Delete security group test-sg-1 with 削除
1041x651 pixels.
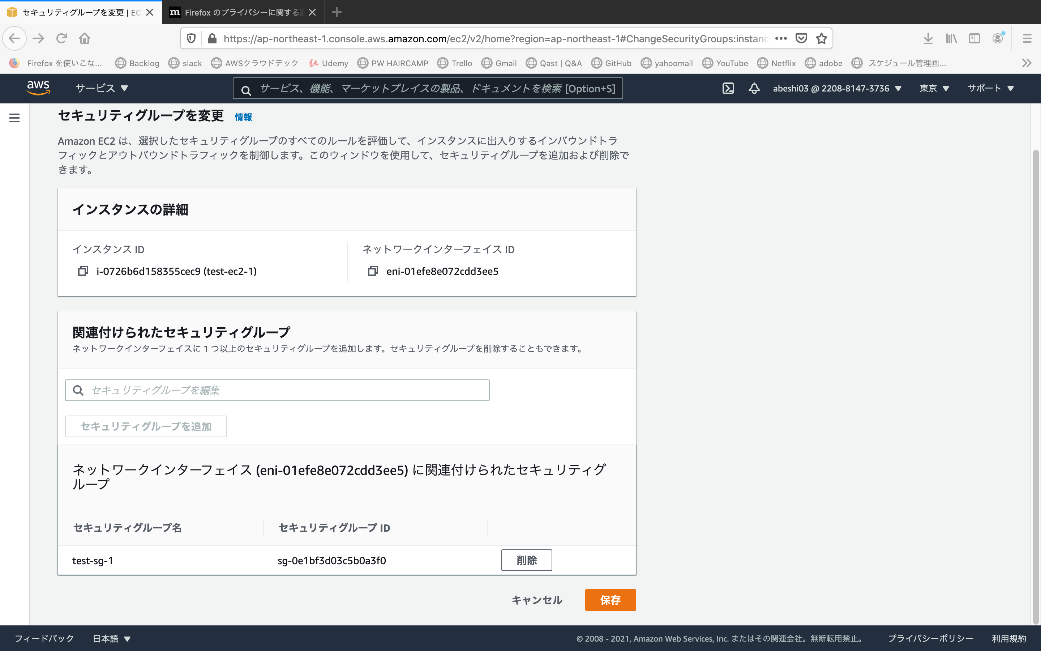[x=527, y=560]
